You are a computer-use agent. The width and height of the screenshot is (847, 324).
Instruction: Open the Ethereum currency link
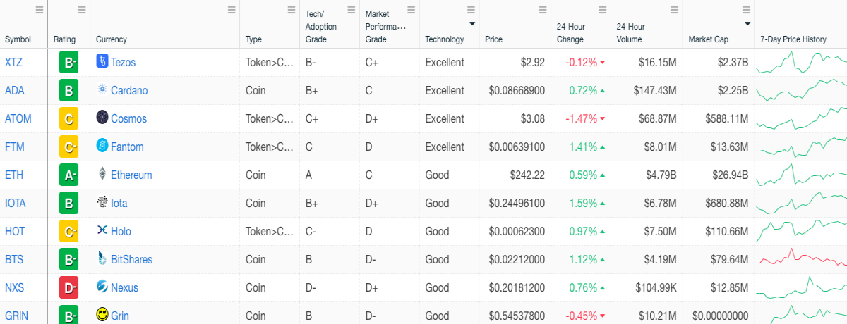click(x=131, y=175)
